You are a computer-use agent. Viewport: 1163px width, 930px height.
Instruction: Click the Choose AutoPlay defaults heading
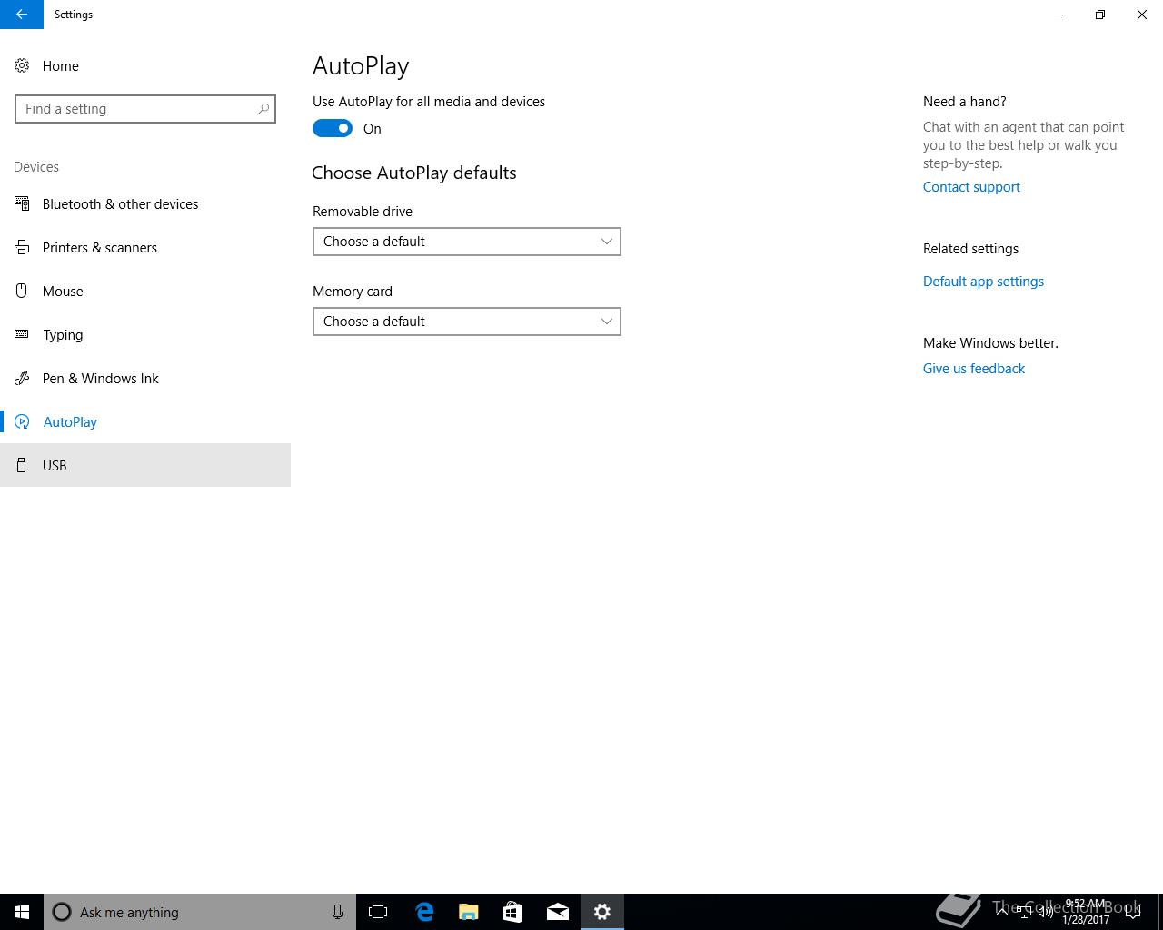414,173
